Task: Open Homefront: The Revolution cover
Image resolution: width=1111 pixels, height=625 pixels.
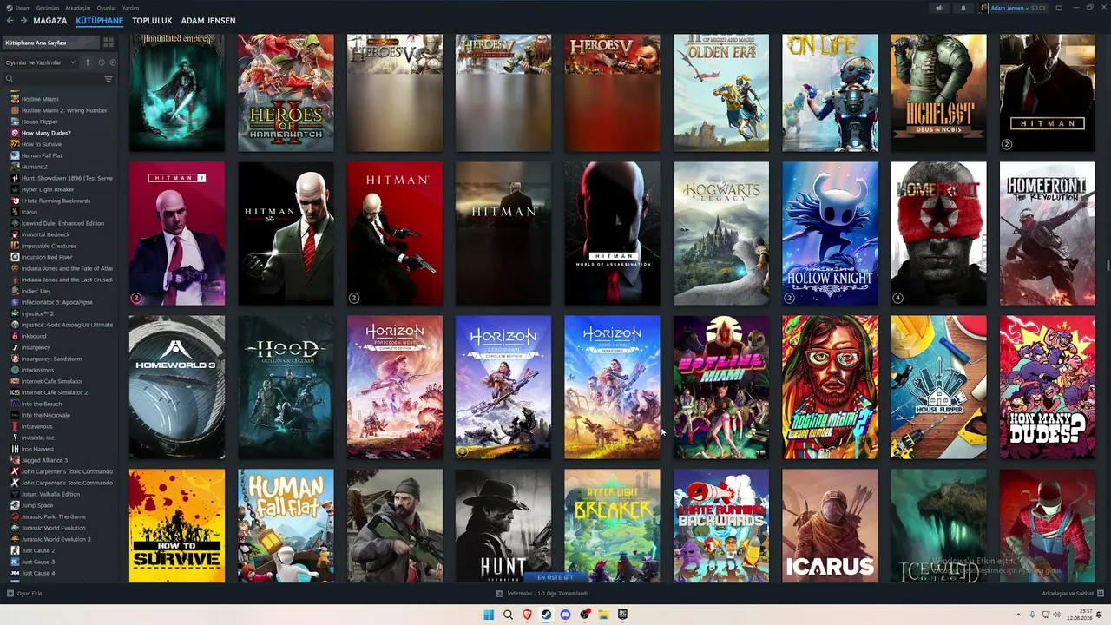Action: tap(1048, 234)
